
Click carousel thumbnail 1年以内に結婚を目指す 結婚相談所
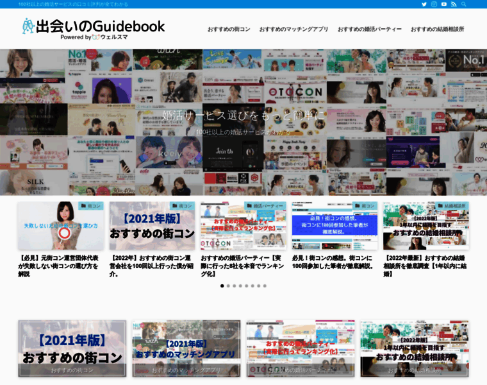tap(426, 226)
